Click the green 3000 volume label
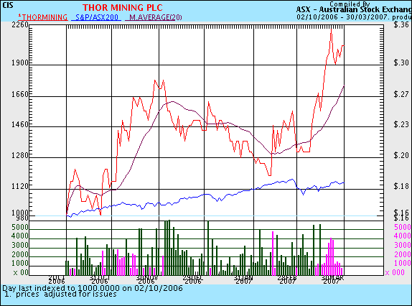 click(20, 246)
